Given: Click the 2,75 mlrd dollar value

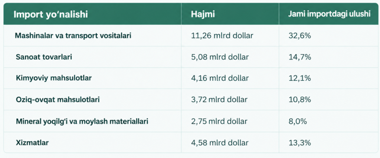Looking at the screenshot, I should (219, 121).
